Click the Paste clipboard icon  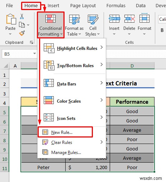pos(11,19)
